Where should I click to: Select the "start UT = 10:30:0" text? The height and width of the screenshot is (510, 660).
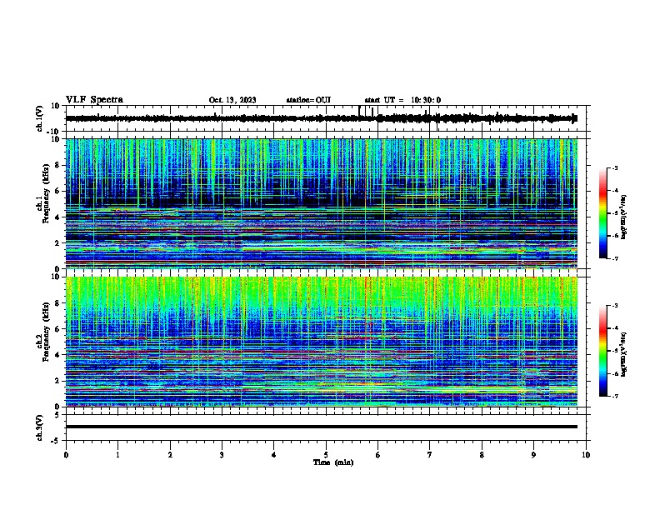click(x=402, y=100)
